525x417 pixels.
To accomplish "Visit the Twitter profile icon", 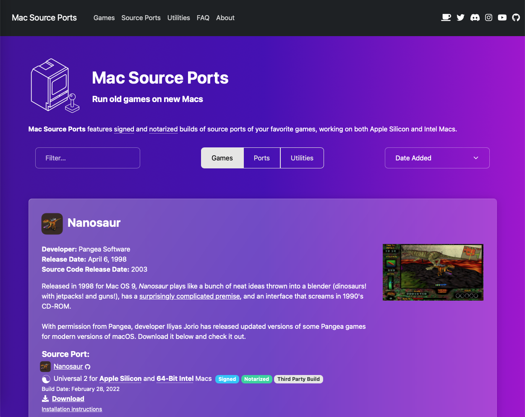I will 461,18.
